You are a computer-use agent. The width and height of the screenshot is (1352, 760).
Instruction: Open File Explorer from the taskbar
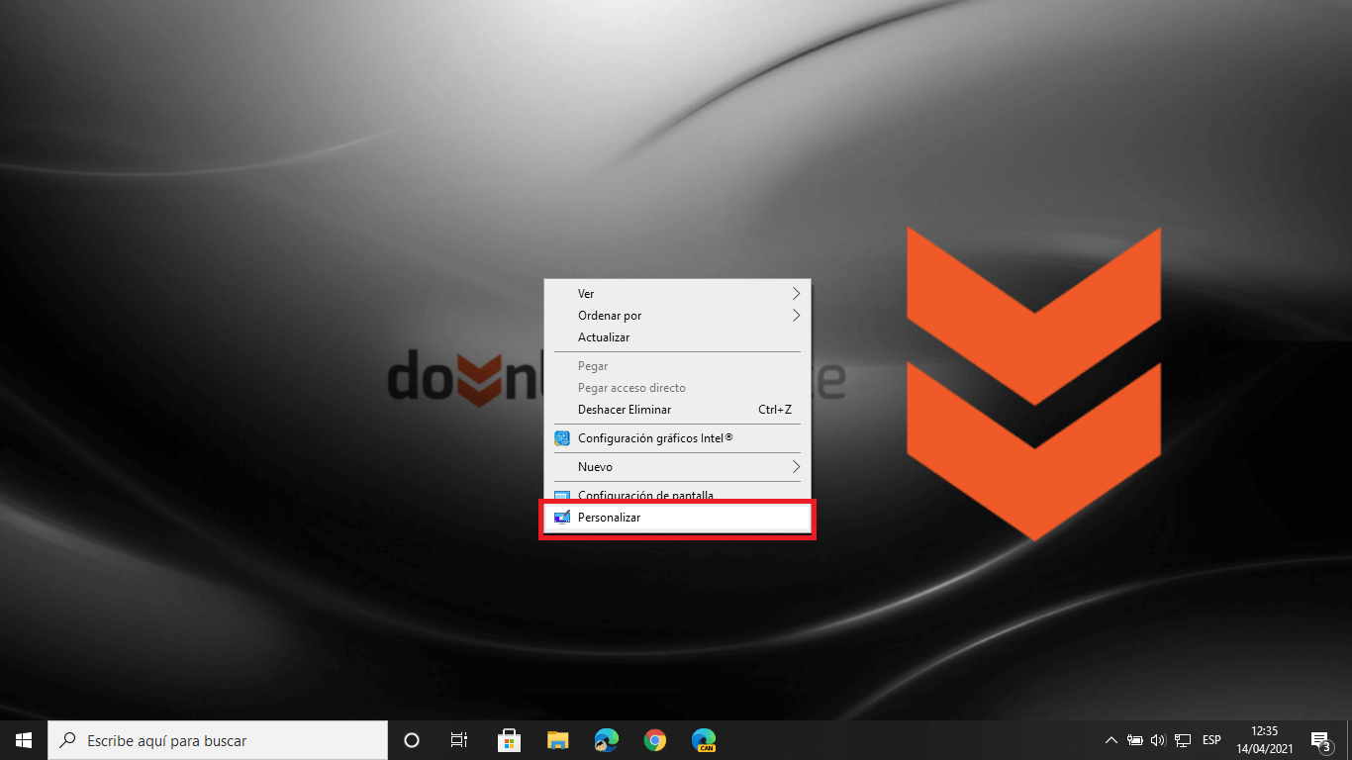[x=558, y=740]
